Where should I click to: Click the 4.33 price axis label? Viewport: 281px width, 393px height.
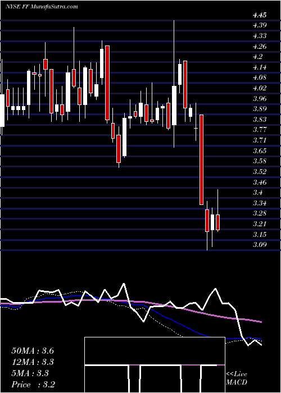[260, 36]
